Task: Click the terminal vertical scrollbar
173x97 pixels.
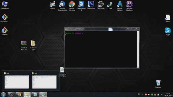Action: 138,49
